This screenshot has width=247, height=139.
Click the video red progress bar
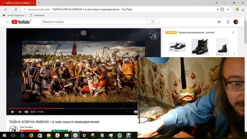(33, 108)
